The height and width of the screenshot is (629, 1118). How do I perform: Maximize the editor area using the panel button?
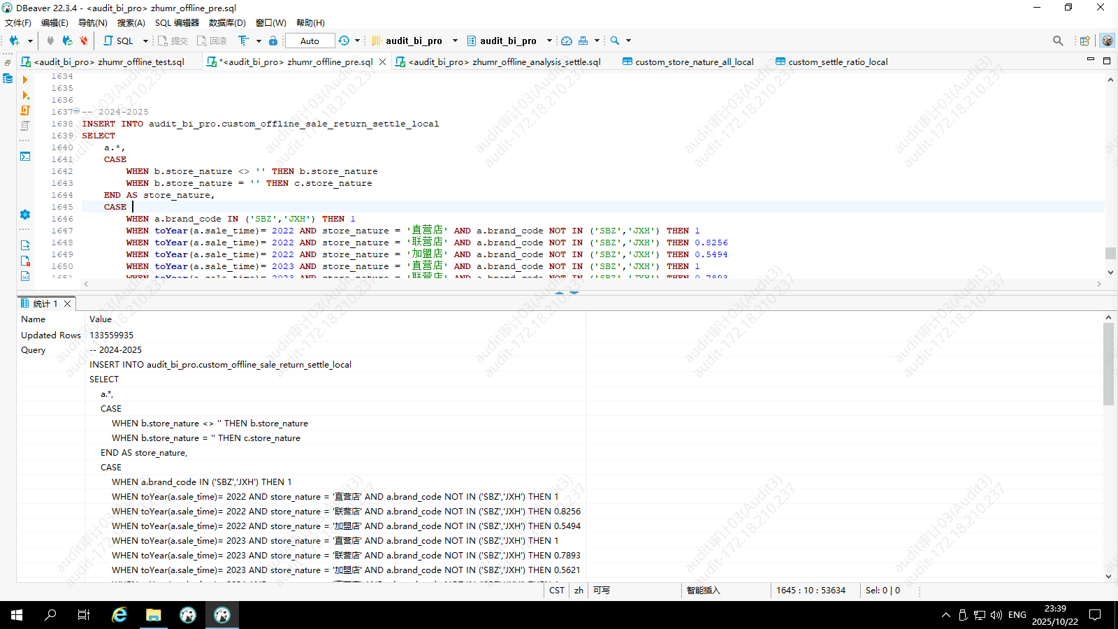click(1107, 61)
